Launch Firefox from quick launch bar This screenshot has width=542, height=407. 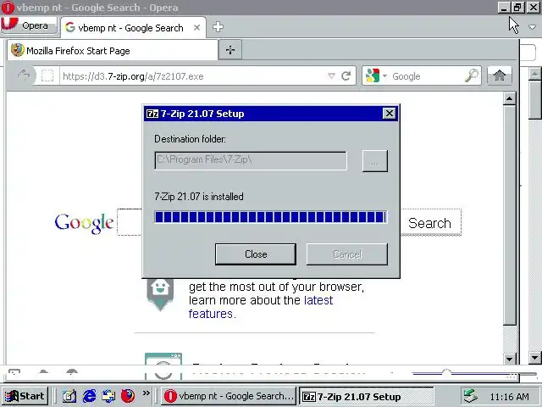[x=128, y=396]
